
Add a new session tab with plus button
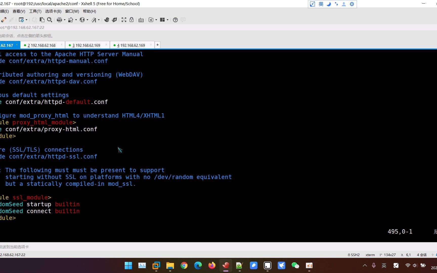[x=158, y=45]
